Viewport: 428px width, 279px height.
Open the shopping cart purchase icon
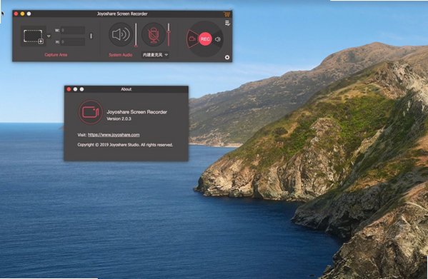point(227,14)
